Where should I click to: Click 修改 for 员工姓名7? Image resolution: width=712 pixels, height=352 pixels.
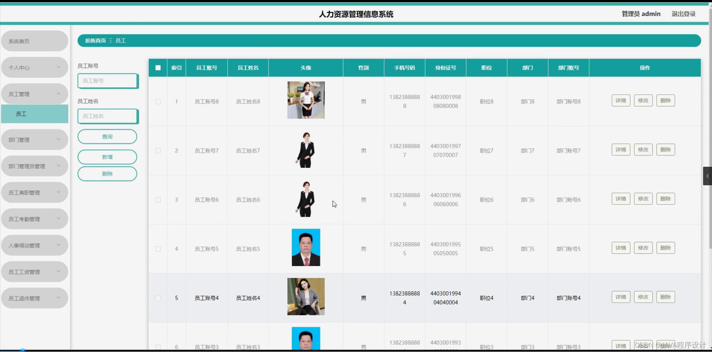pyautogui.click(x=643, y=150)
